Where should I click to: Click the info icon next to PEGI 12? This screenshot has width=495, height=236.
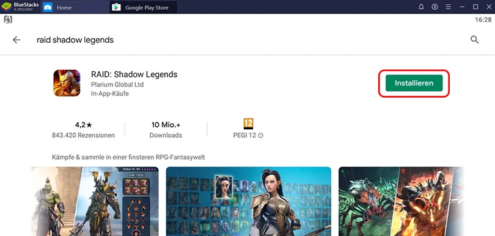click(x=260, y=135)
